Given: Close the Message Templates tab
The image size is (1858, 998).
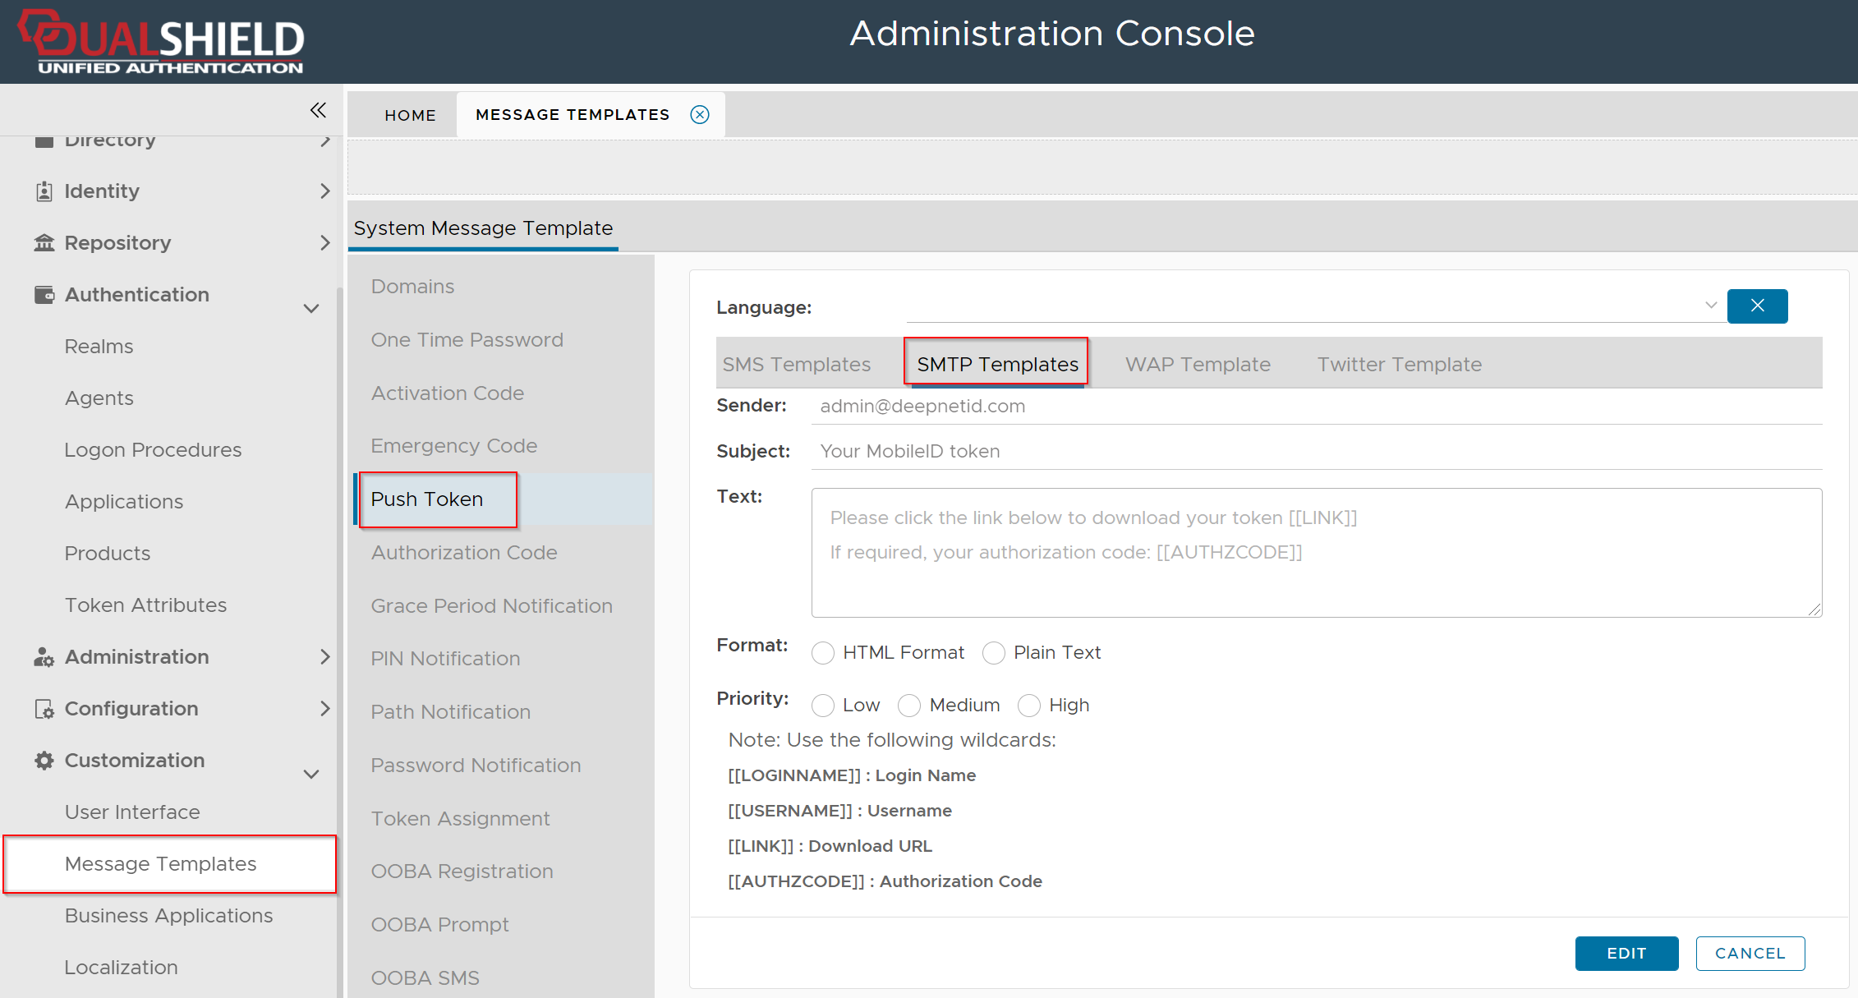Looking at the screenshot, I should [700, 115].
